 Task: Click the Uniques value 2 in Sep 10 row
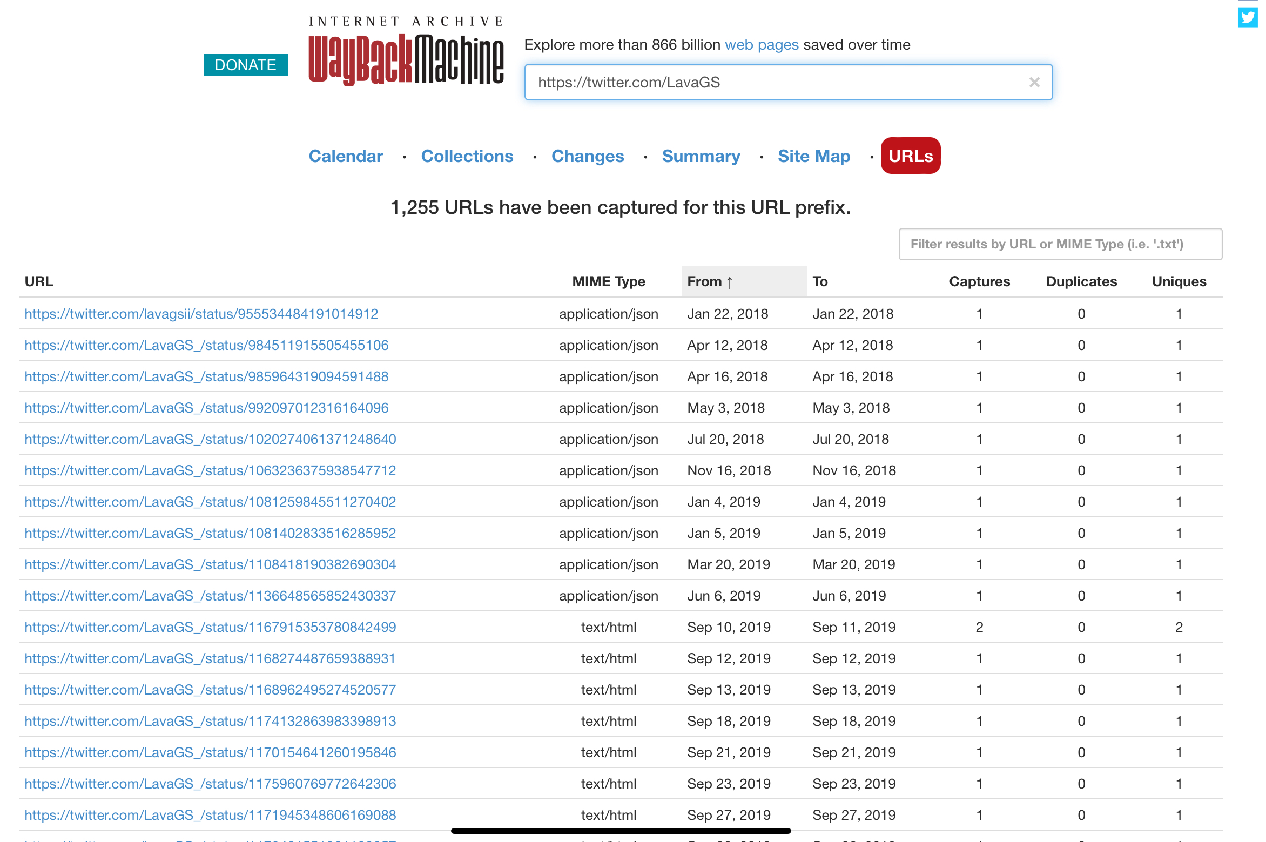[1179, 627]
